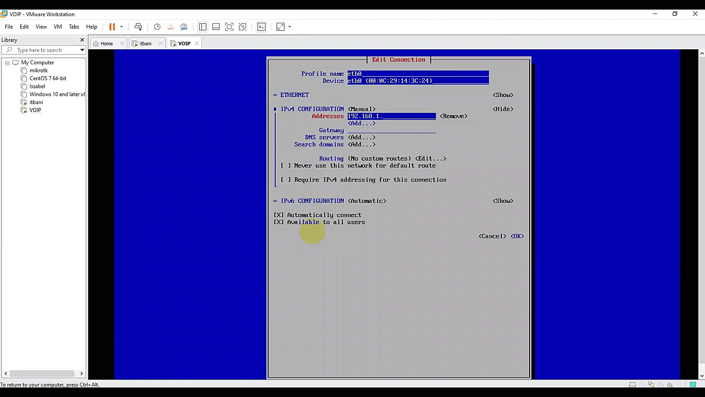Click the Addresses field 192.168.1.

[x=392, y=116]
